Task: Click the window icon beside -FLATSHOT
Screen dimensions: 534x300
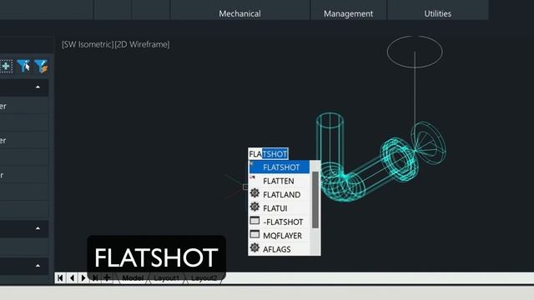Action: pyautogui.click(x=254, y=221)
